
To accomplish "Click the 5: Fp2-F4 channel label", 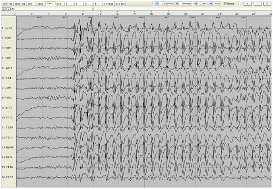I will 7,68.
